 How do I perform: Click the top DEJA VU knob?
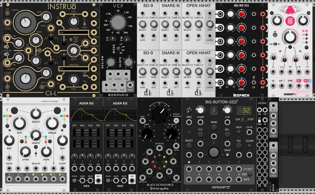tap(36, 114)
